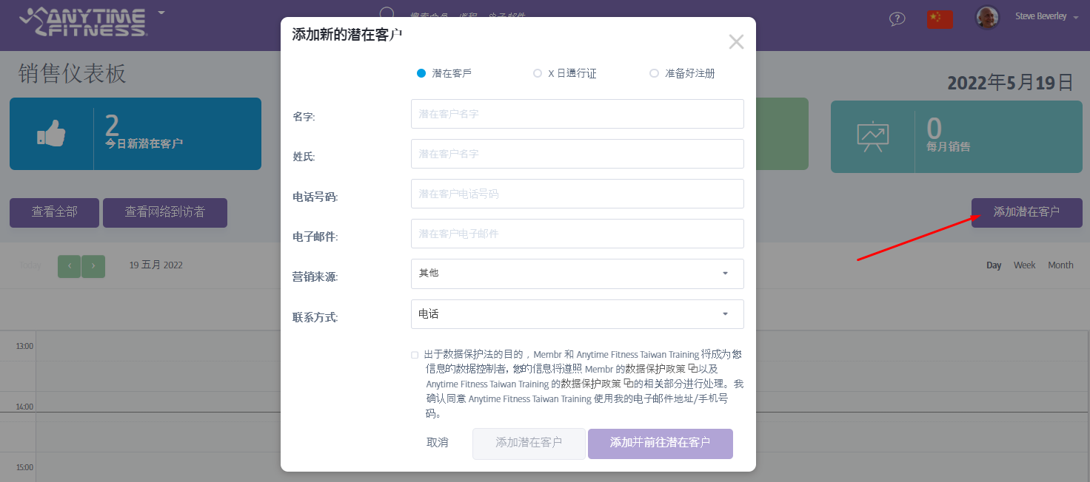Open the 联系方式 dropdown
Viewport: 1090px width, 482px height.
(x=577, y=314)
